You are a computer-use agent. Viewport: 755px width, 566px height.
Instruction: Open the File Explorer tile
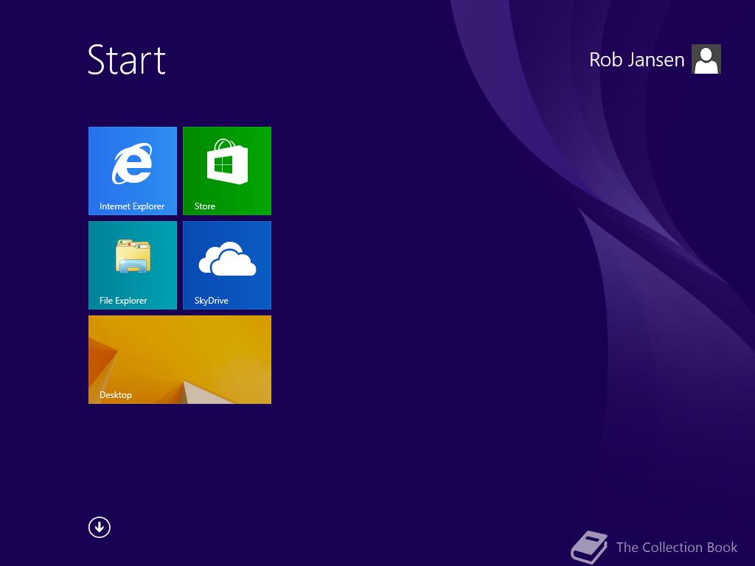(133, 265)
